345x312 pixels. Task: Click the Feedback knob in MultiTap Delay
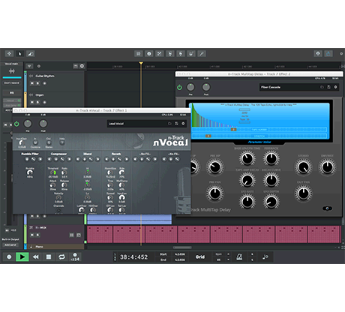click(x=271, y=158)
